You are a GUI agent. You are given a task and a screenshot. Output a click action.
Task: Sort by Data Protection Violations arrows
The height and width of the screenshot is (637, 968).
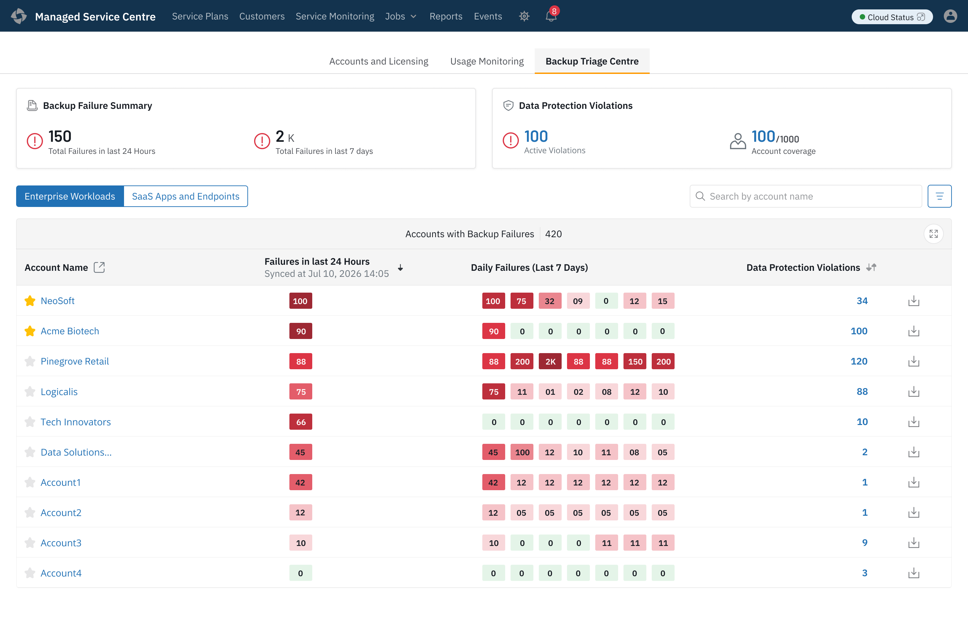pyautogui.click(x=871, y=267)
